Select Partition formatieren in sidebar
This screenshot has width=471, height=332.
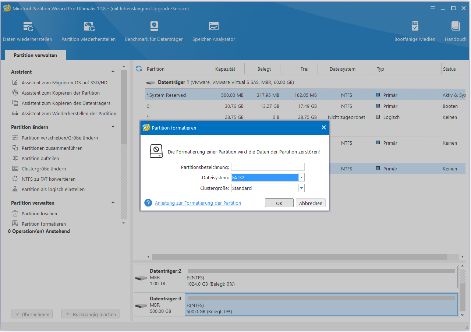click(44, 224)
